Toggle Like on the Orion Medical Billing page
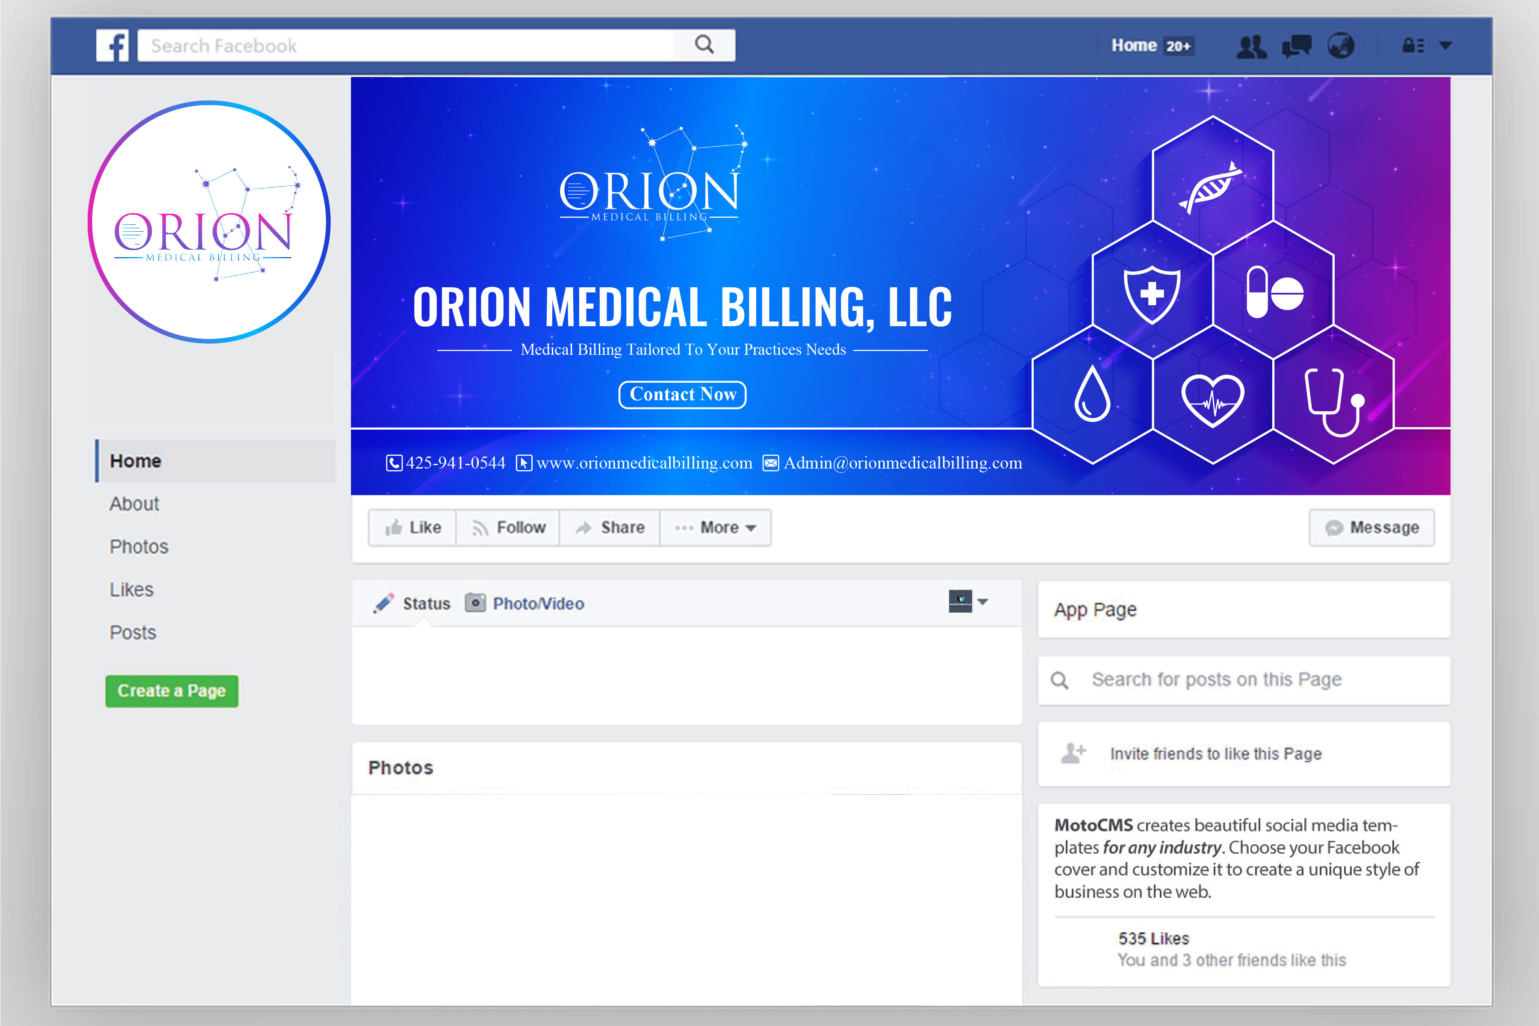 coord(412,528)
